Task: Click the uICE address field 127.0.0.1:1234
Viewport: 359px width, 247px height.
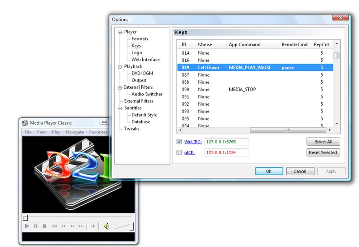Action: (x=227, y=152)
